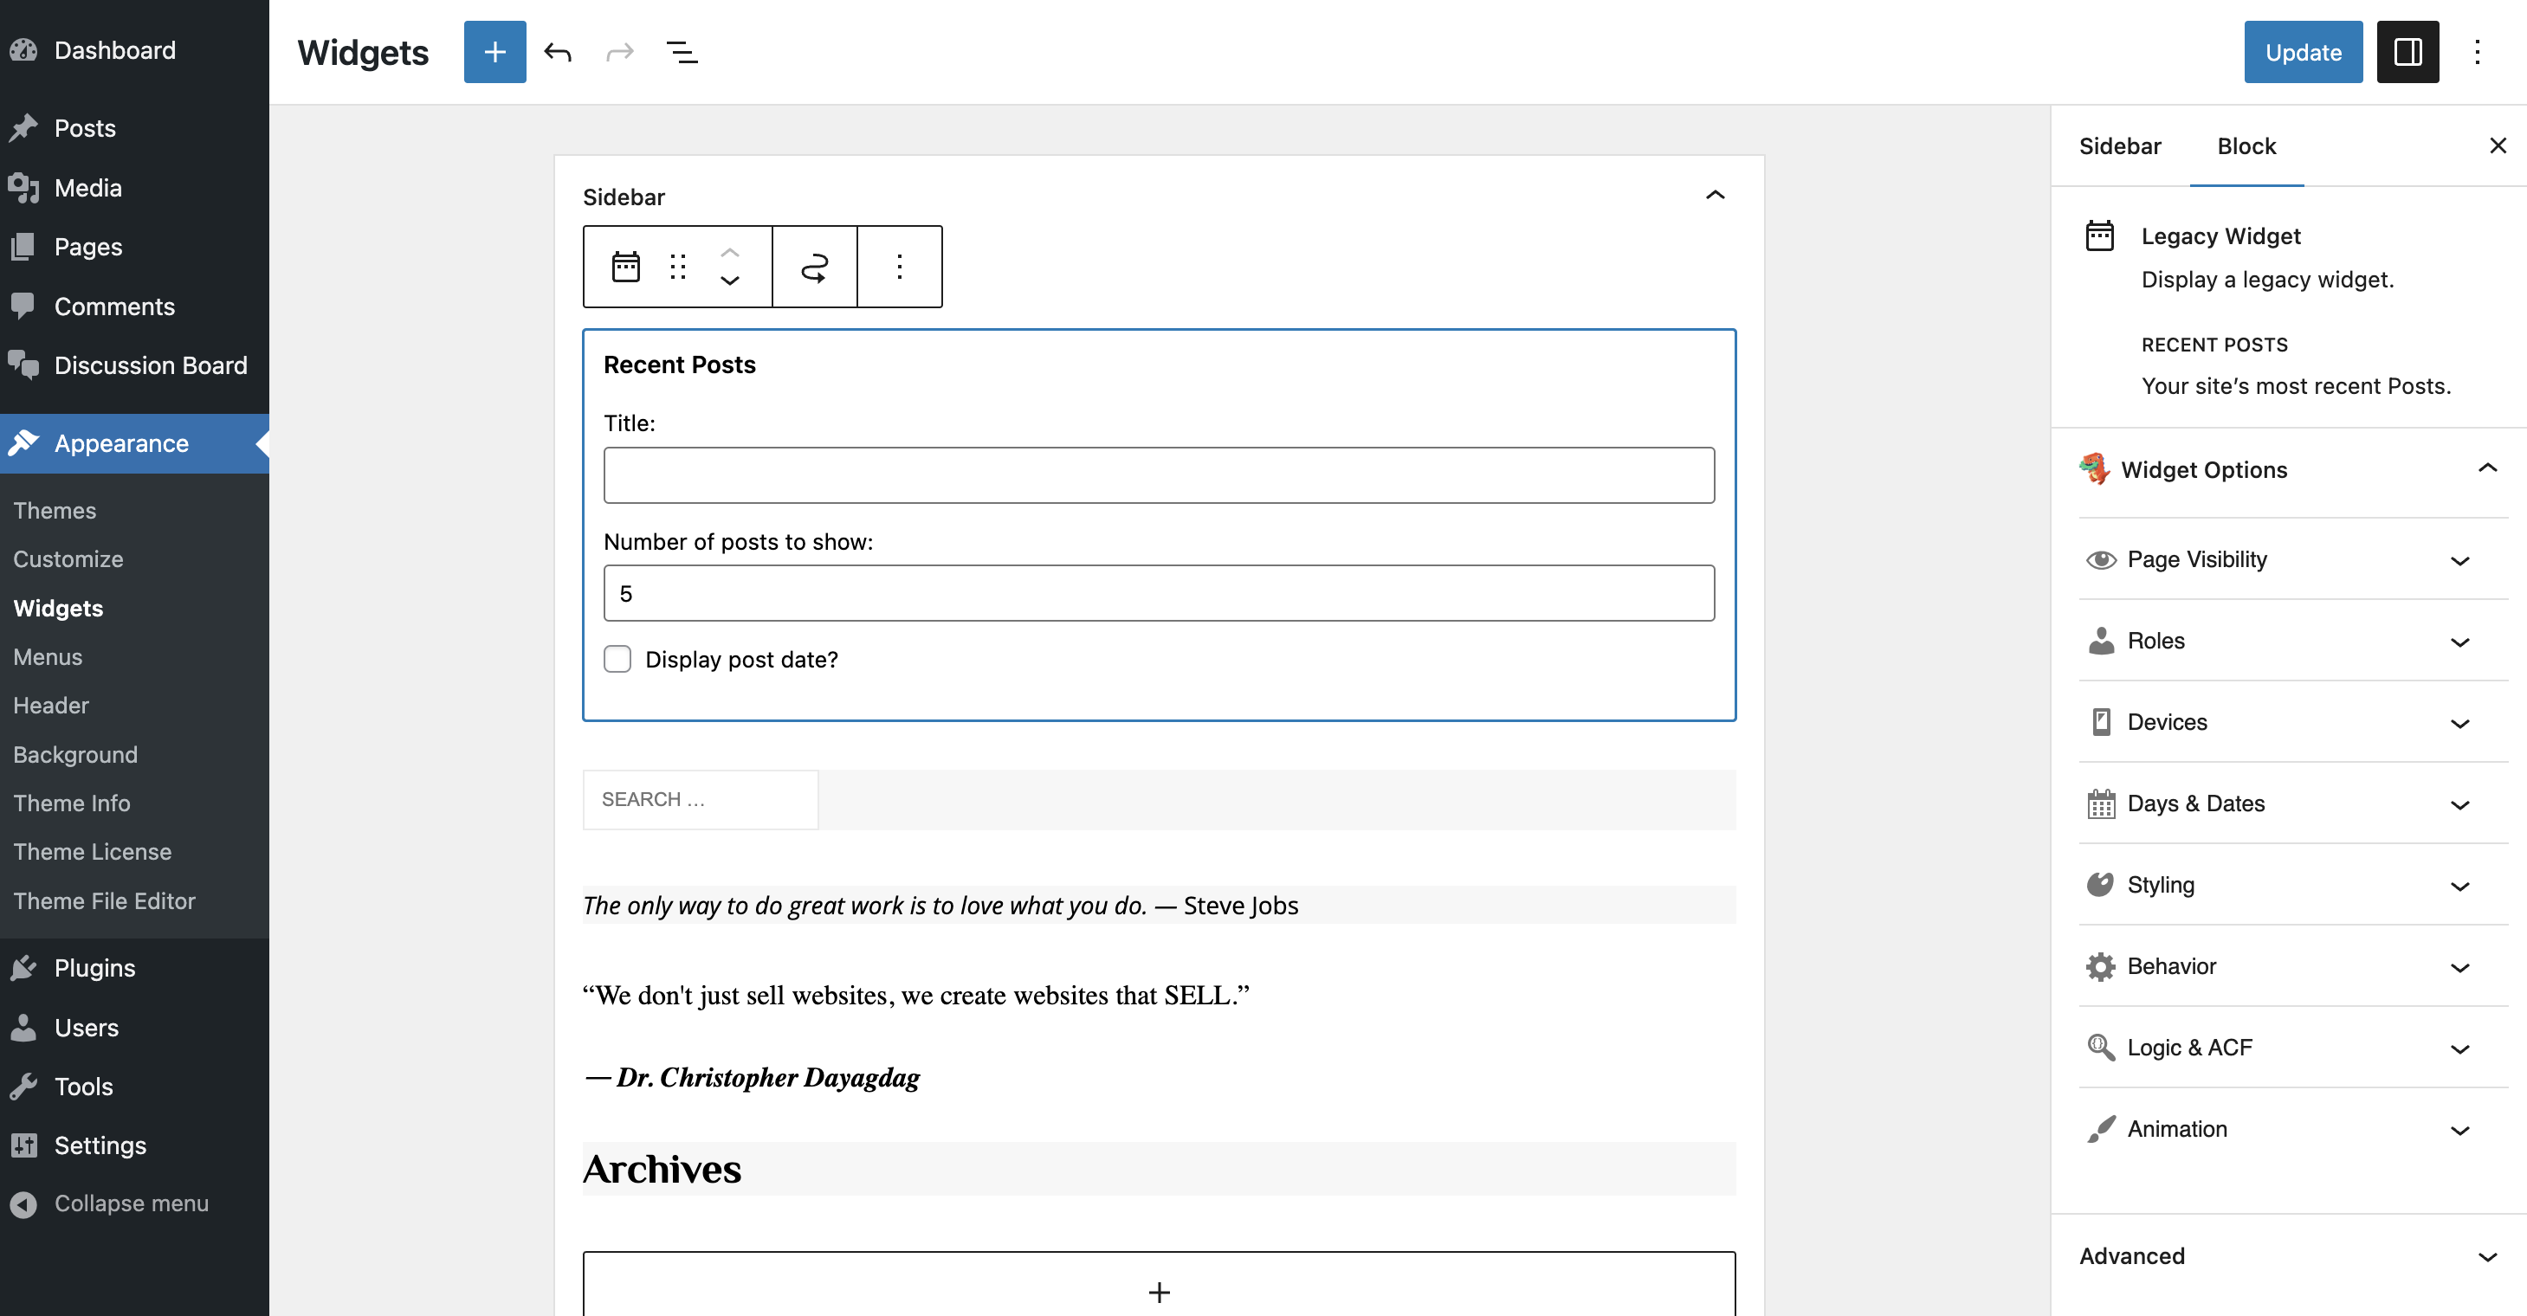The width and height of the screenshot is (2527, 1316).
Task: Open the Appearance menu item
Action: [x=120, y=443]
